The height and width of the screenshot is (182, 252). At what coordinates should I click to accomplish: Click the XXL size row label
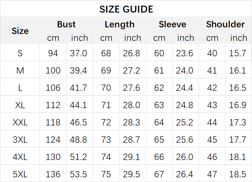pyautogui.click(x=20, y=122)
